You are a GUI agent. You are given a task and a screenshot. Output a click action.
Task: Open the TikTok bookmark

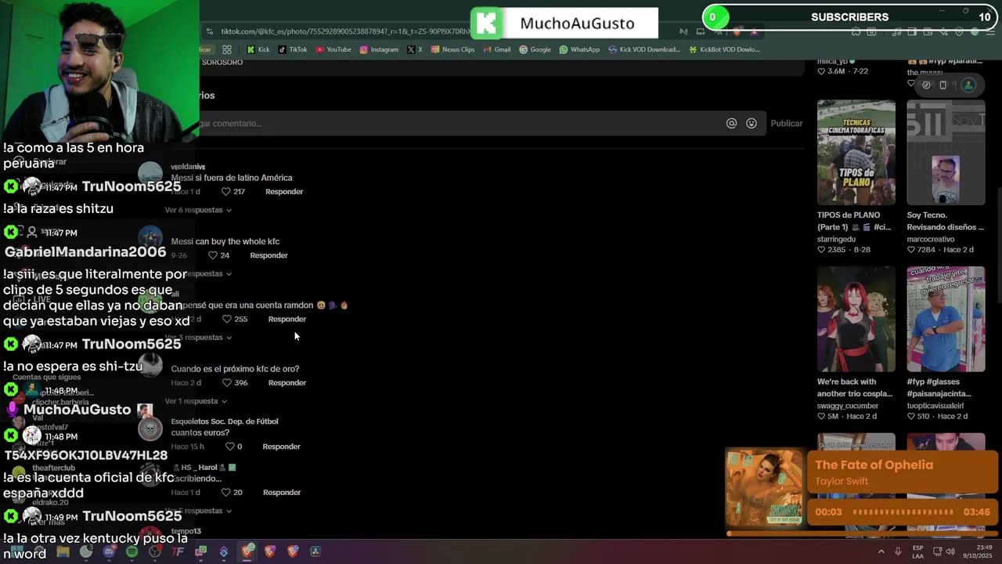(x=292, y=49)
